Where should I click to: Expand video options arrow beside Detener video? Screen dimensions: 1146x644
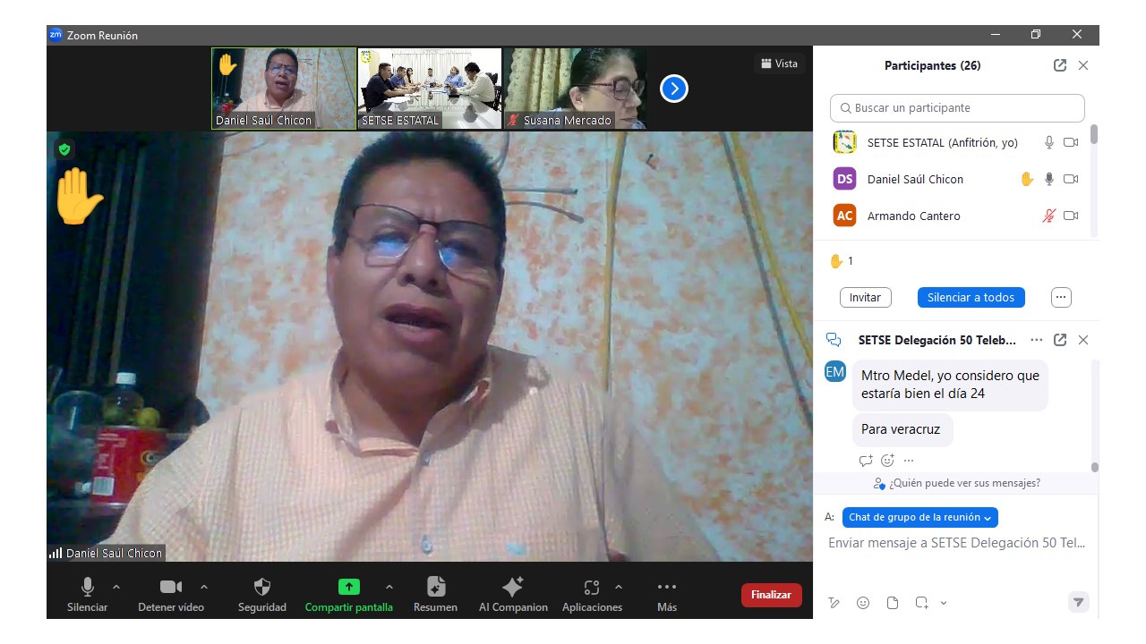[204, 587]
